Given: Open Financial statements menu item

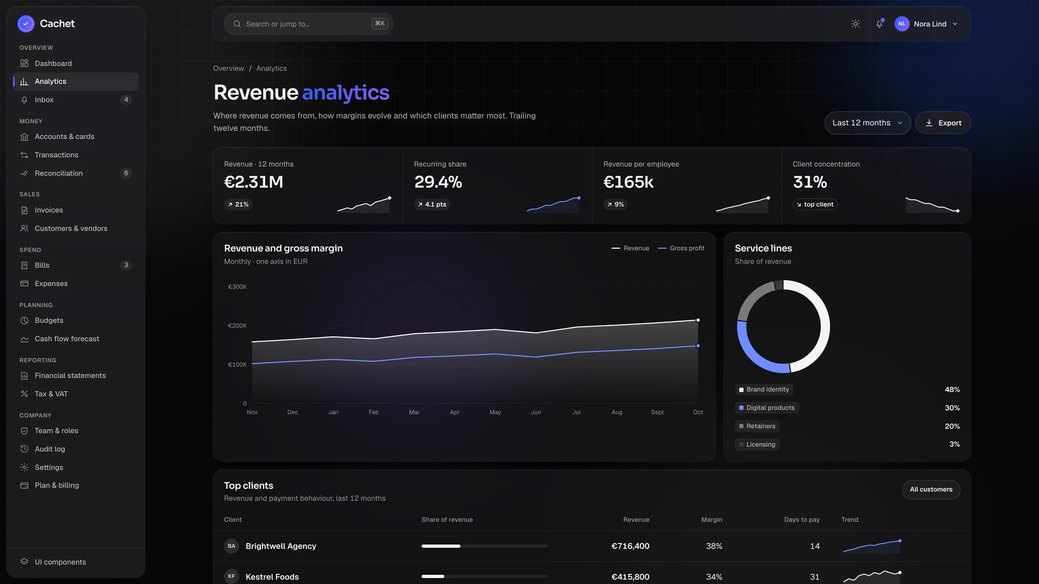Looking at the screenshot, I should click(x=76, y=376).
